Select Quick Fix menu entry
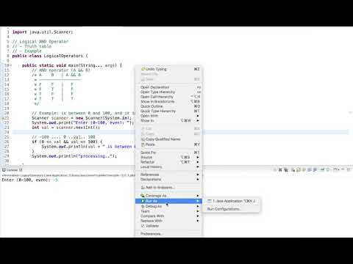 [169, 153]
